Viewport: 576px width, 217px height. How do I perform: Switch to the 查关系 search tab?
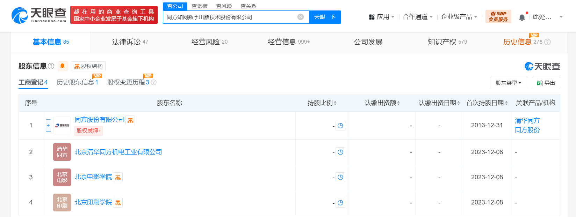(x=249, y=6)
